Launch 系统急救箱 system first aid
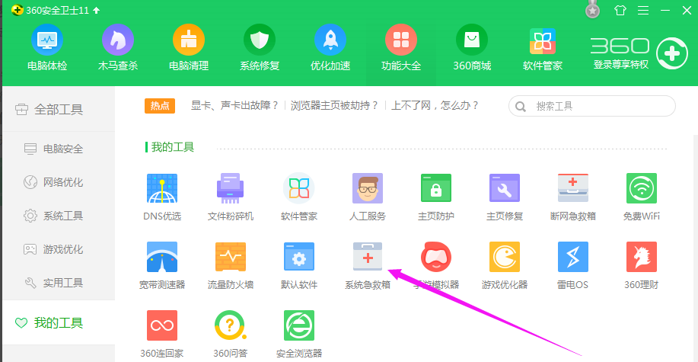Image resolution: width=698 pixels, height=362 pixels. point(368,266)
